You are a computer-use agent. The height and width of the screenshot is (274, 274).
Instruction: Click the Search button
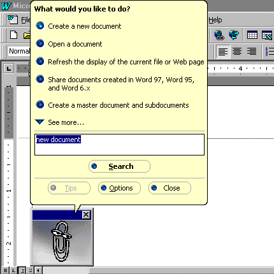[x=119, y=166]
